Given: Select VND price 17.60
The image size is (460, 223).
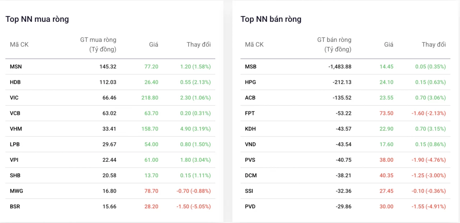Looking at the screenshot, I should (x=386, y=145).
